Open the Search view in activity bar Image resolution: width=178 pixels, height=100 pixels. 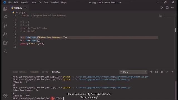click(x=5, y=17)
